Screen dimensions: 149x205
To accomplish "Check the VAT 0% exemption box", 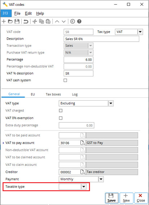I will (x=61, y=118).
